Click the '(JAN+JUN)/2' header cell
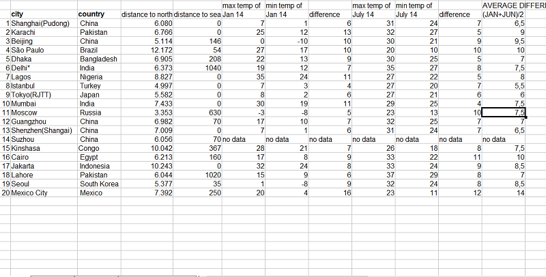The width and height of the screenshot is (546, 277). (504, 14)
